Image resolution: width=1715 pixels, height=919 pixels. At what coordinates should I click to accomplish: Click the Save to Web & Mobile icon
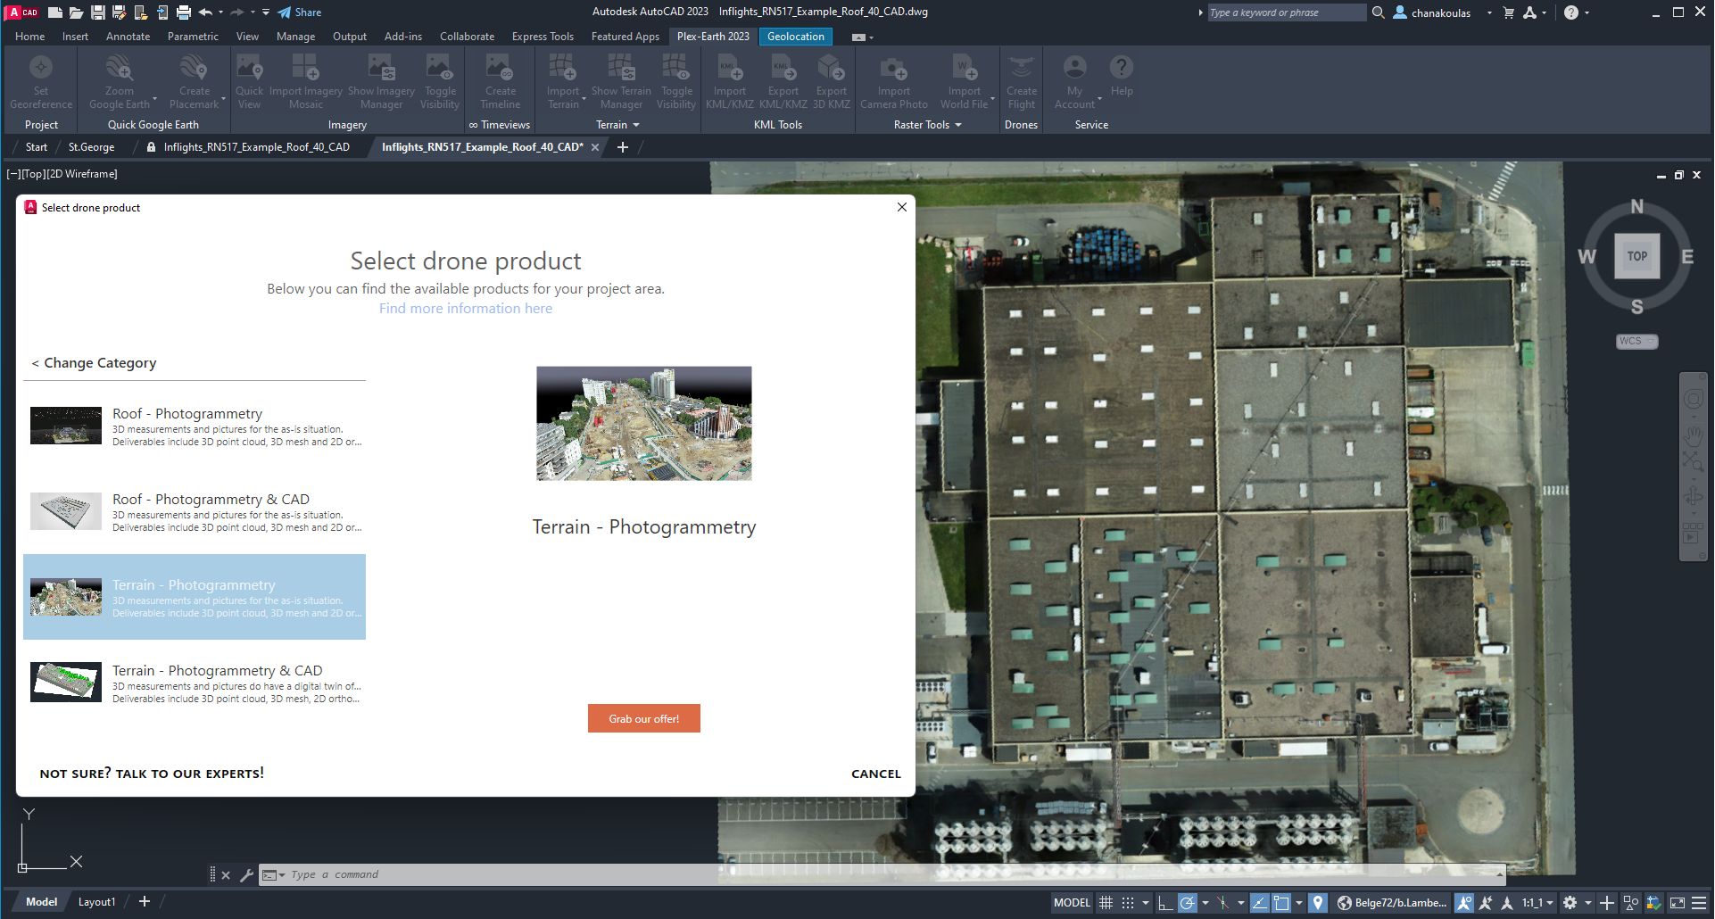[162, 12]
